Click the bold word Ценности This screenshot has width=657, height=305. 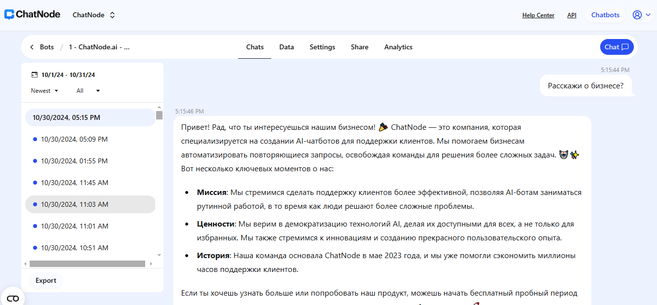(x=215, y=224)
